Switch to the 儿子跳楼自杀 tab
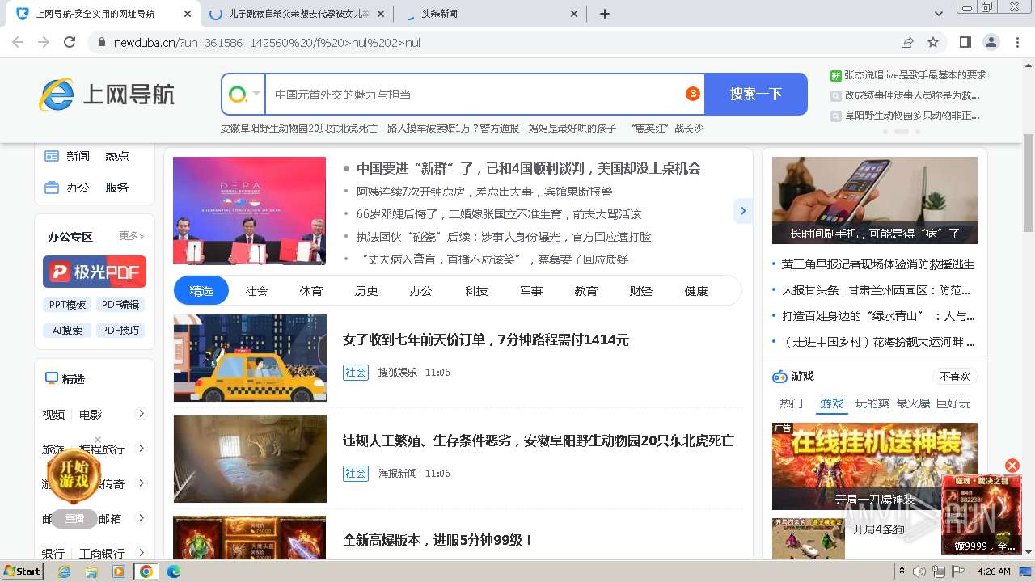Image resolution: width=1035 pixels, height=582 pixels. 295,14
